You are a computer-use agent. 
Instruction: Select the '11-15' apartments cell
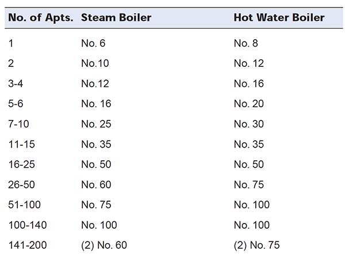[x=22, y=144]
